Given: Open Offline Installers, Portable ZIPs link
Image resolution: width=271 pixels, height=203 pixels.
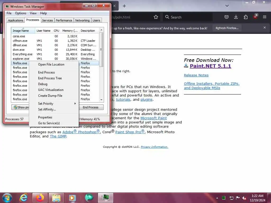Looking at the screenshot, I should pos(212,86).
